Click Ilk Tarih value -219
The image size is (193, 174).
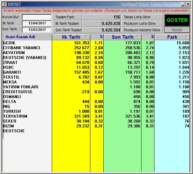[85, 92]
